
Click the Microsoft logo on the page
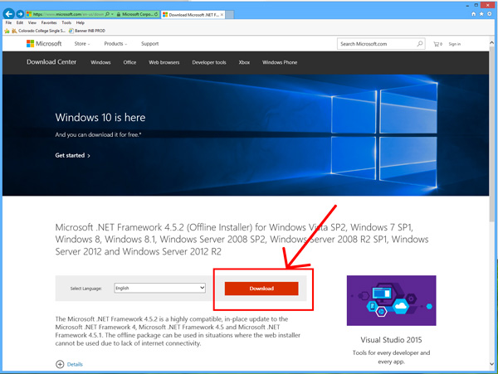pos(44,44)
